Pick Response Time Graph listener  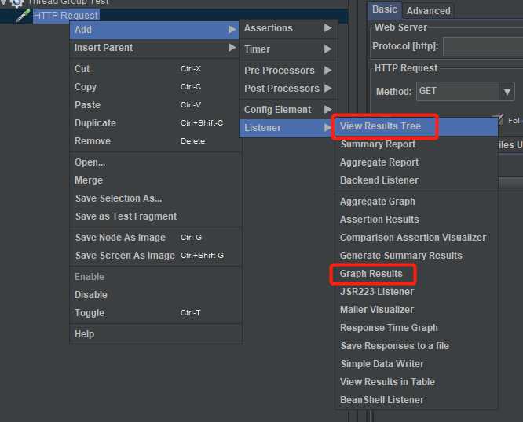click(389, 328)
